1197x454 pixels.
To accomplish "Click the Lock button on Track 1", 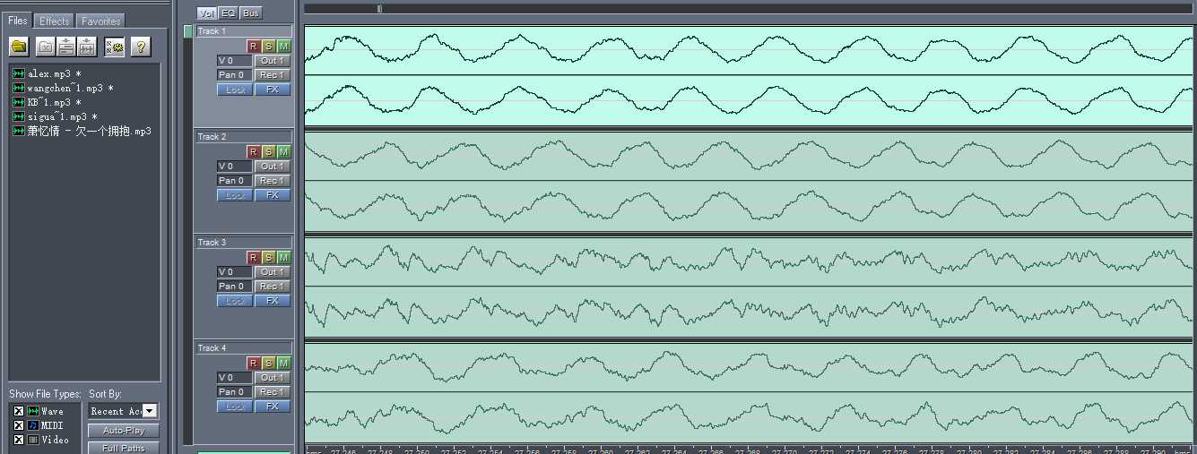I will click(x=235, y=90).
